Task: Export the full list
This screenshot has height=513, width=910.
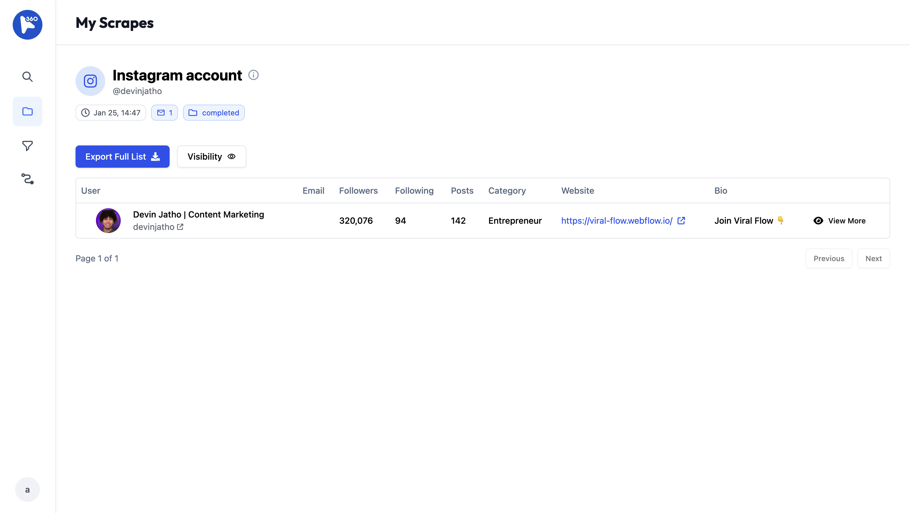Action: point(122,157)
